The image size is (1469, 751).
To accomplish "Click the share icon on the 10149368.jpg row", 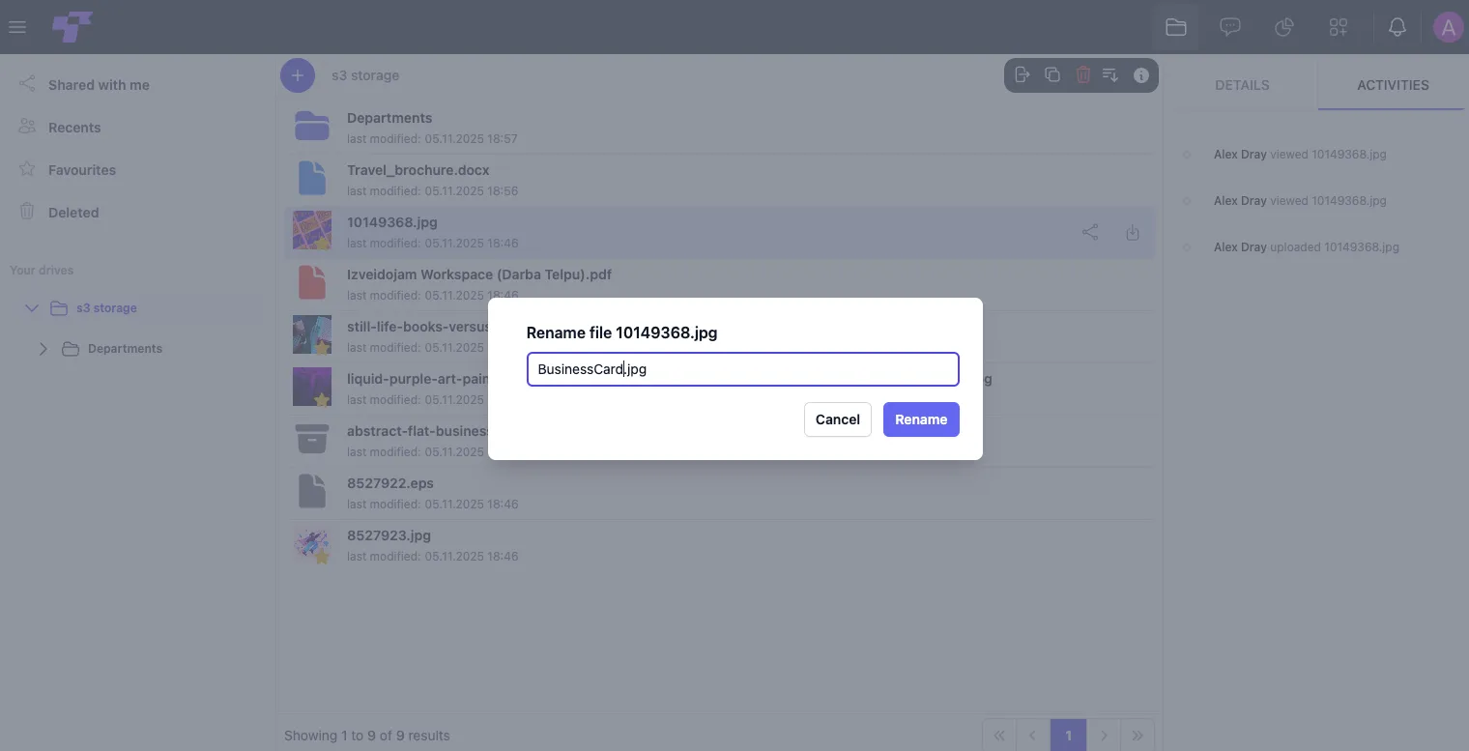I will 1090,232.
